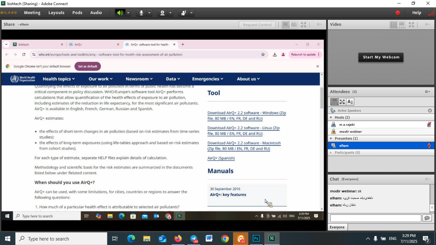Open the Help menu
Image resolution: width=436 pixels, height=245 pixels.
click(x=417, y=13)
